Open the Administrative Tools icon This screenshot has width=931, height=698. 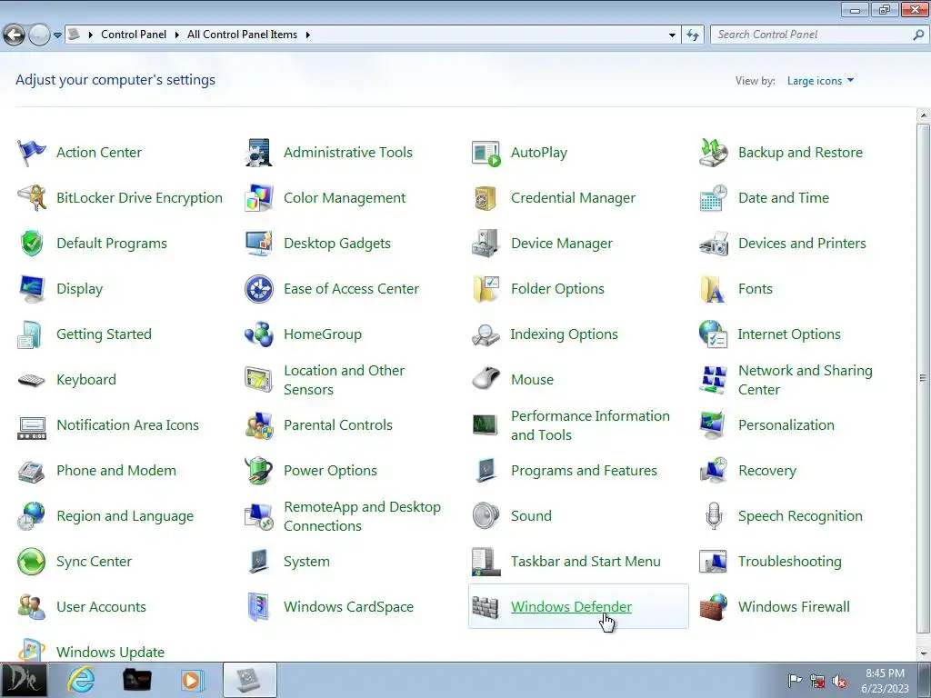[259, 153]
